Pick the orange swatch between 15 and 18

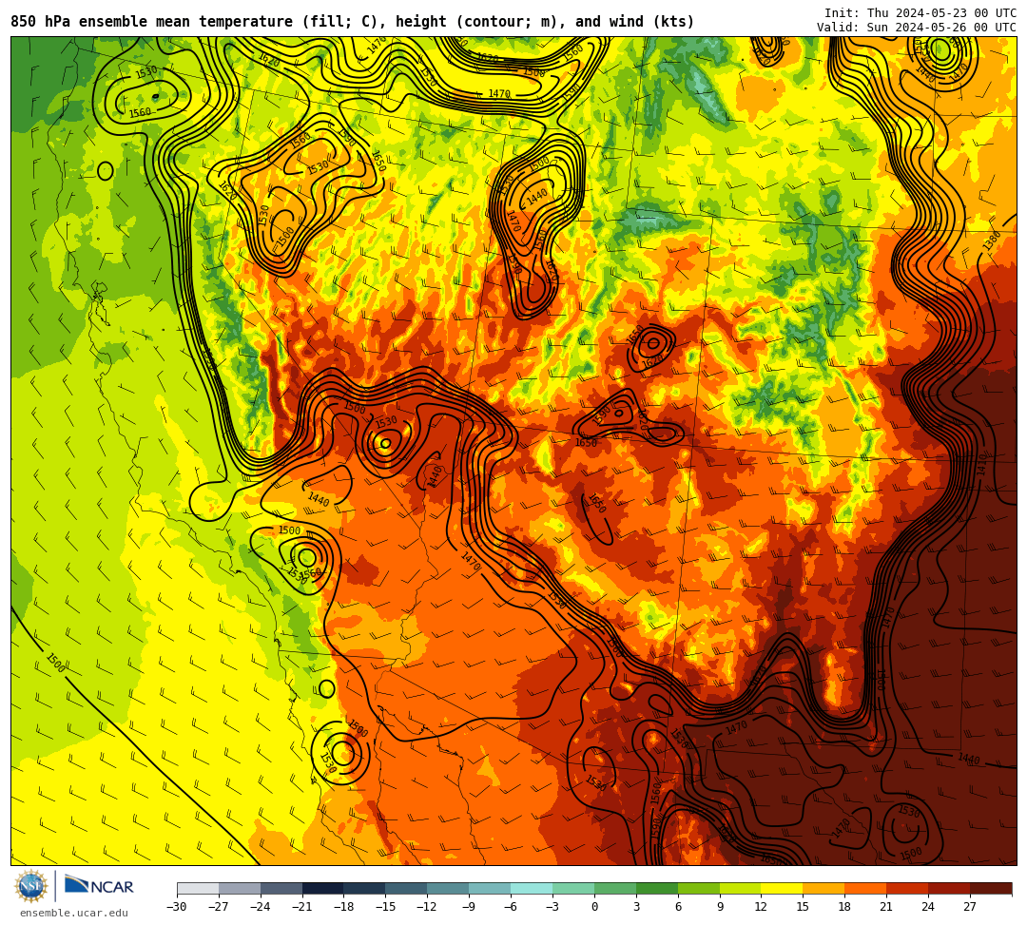click(824, 888)
